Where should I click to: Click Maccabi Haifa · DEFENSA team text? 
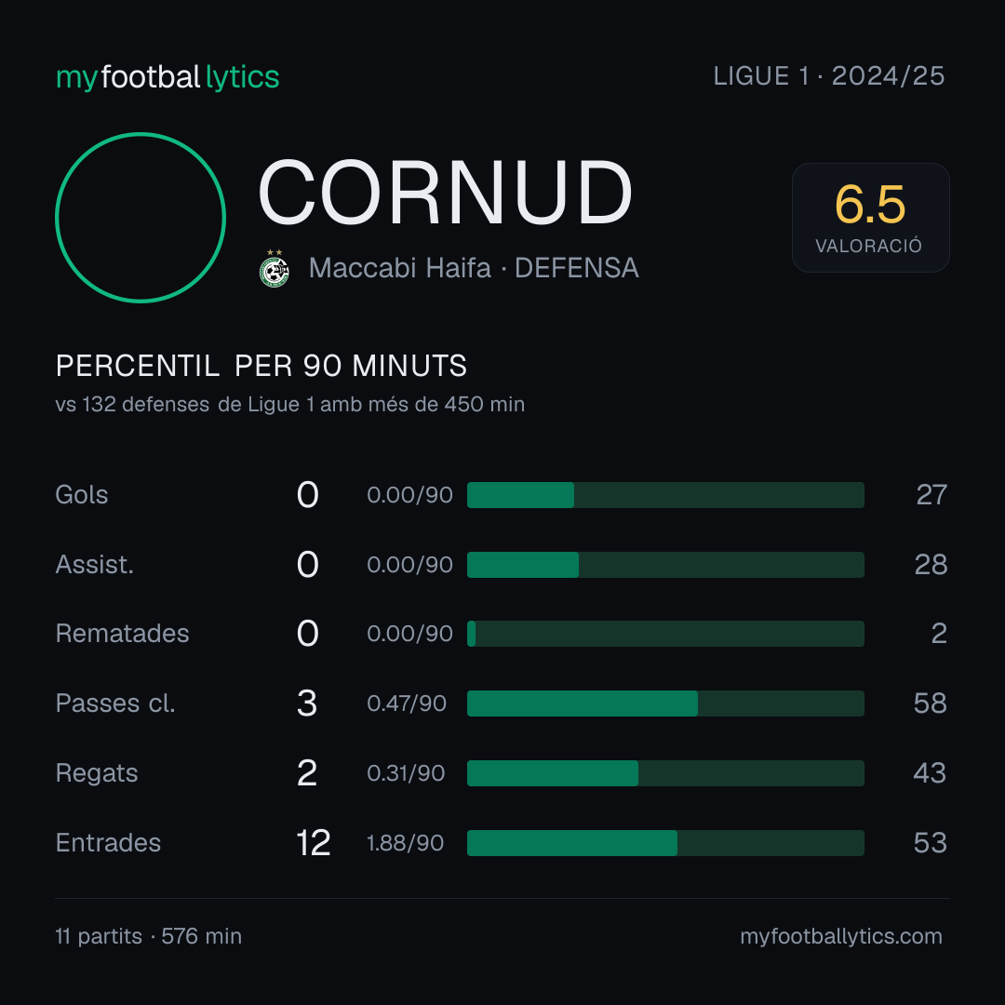pos(474,268)
